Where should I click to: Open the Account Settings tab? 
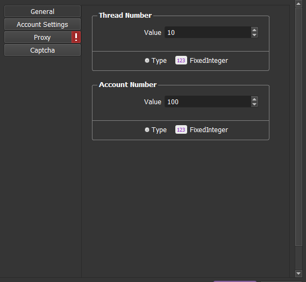(42, 24)
